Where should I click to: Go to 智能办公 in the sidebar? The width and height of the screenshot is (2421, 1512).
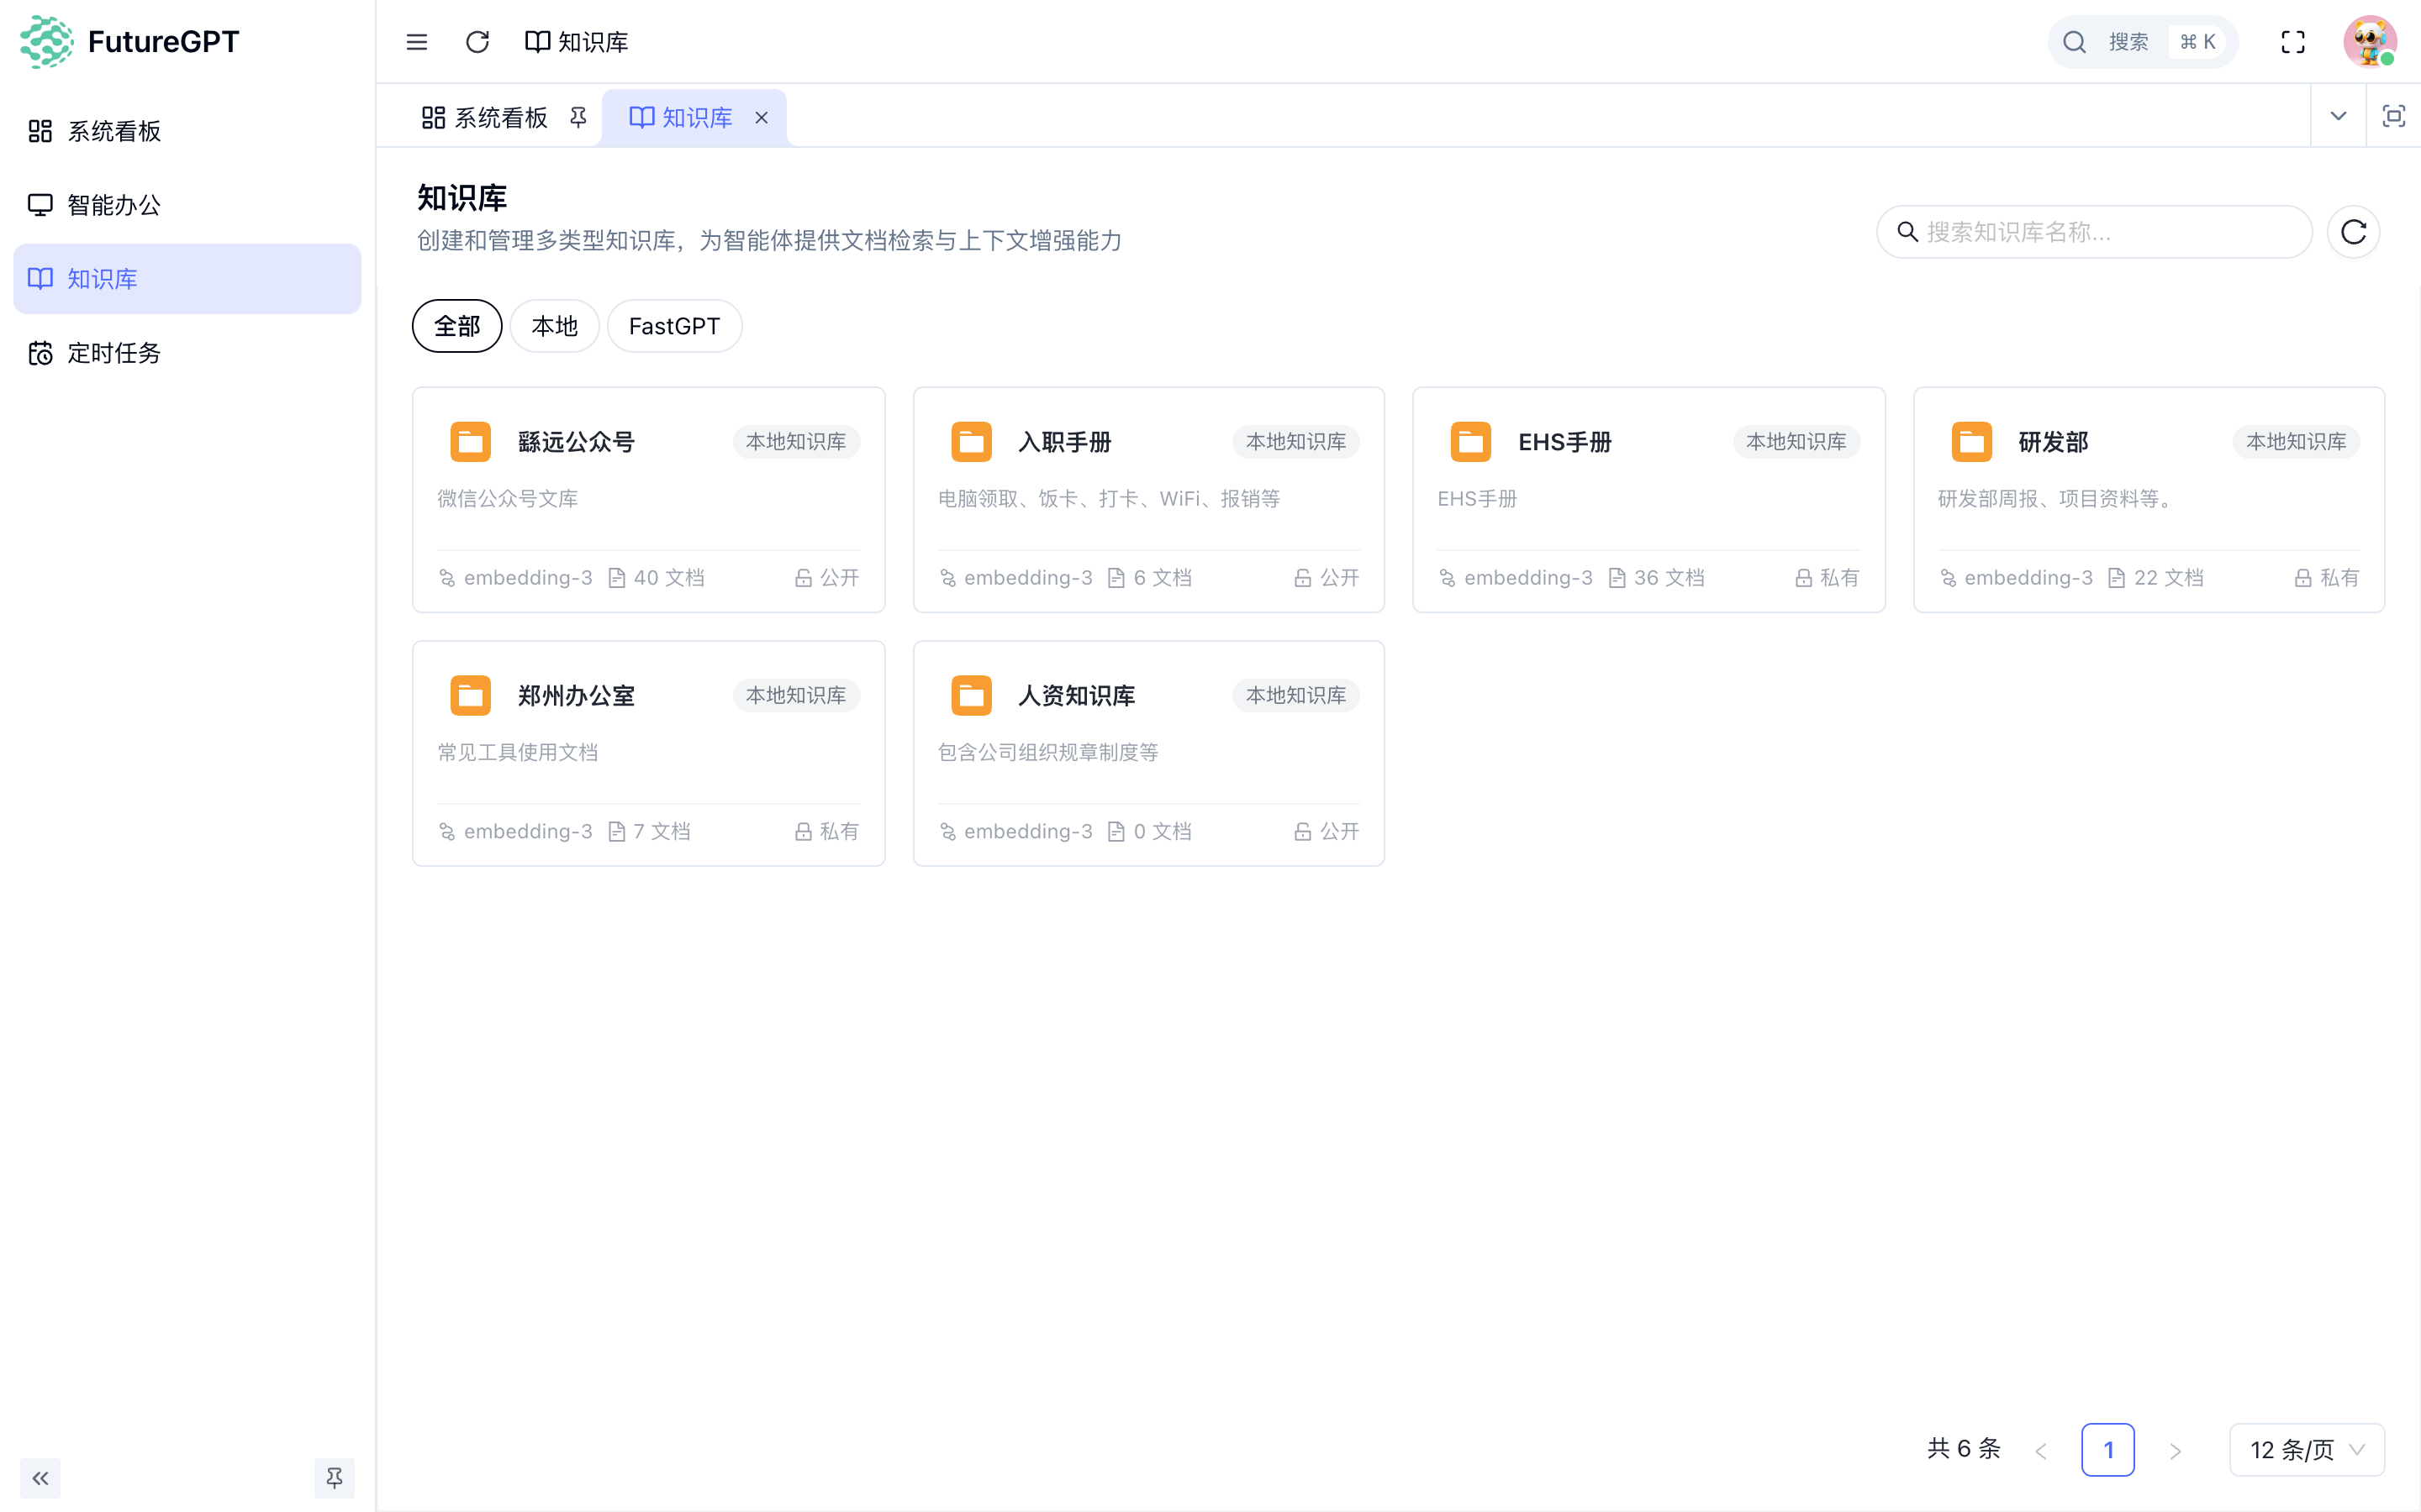click(x=187, y=205)
